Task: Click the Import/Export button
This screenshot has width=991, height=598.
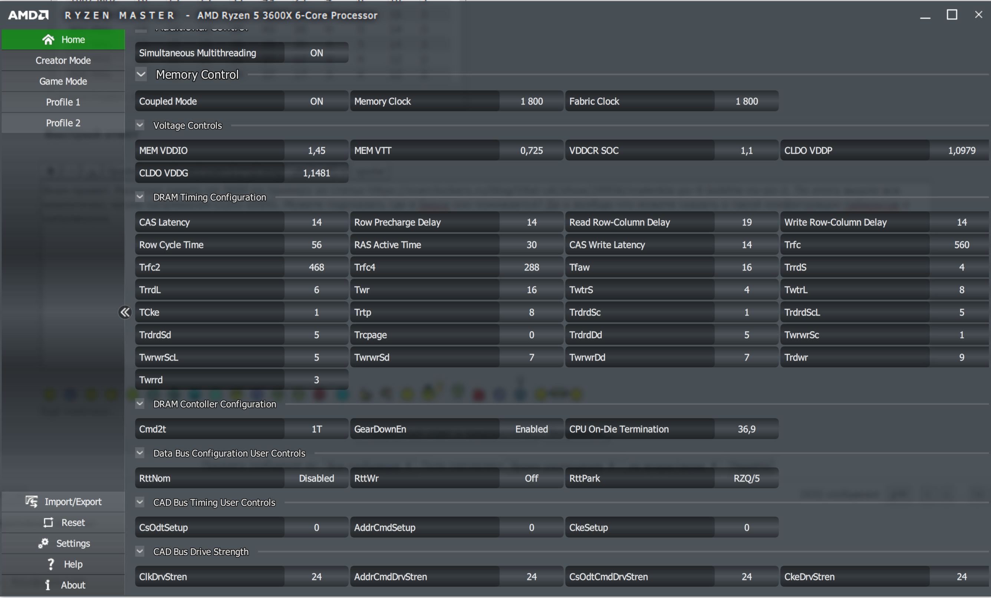Action: click(x=63, y=502)
